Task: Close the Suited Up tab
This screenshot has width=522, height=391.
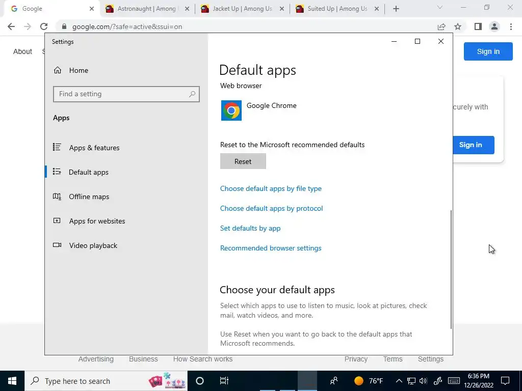Action: click(377, 9)
